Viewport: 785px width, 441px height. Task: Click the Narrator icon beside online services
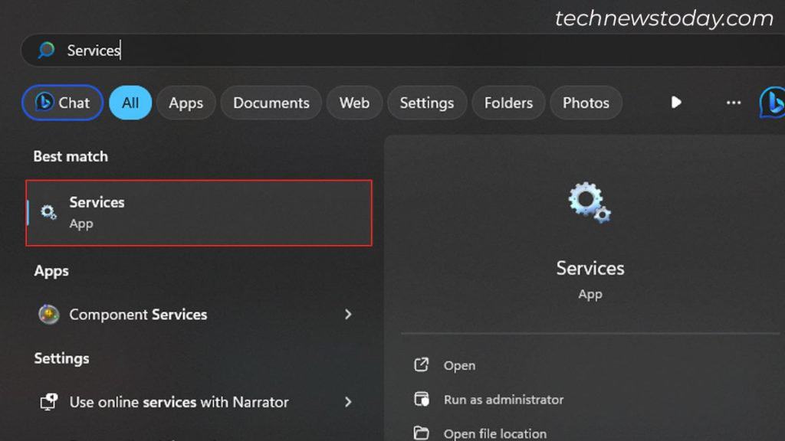tap(49, 401)
